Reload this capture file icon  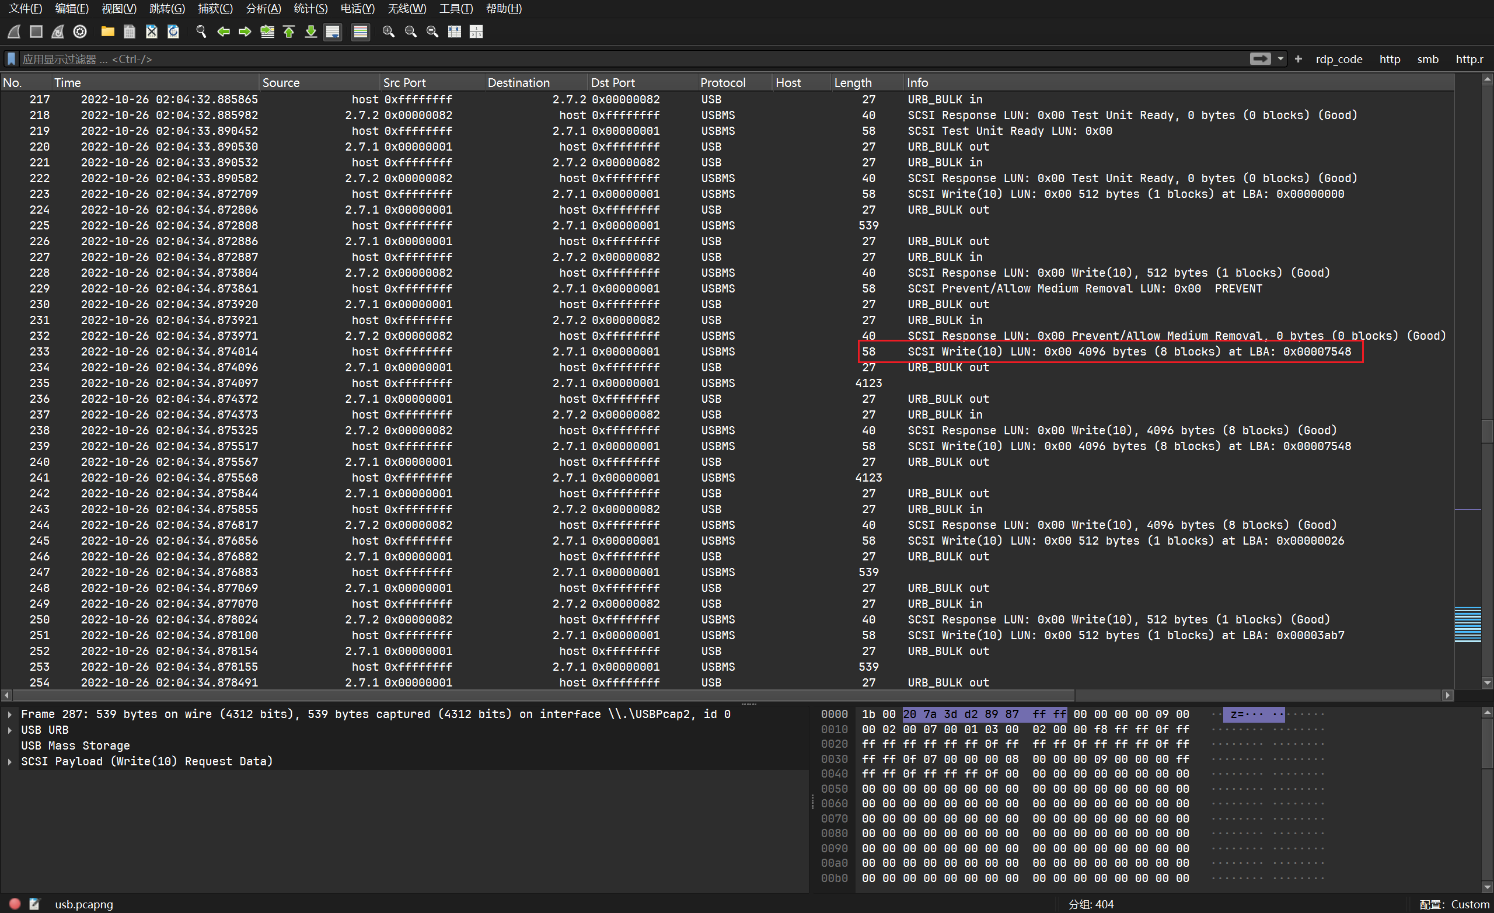(x=173, y=32)
